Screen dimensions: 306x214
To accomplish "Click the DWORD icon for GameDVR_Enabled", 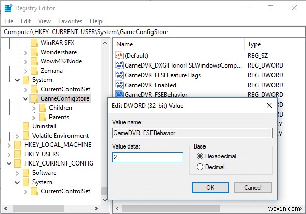I will click(119, 85).
